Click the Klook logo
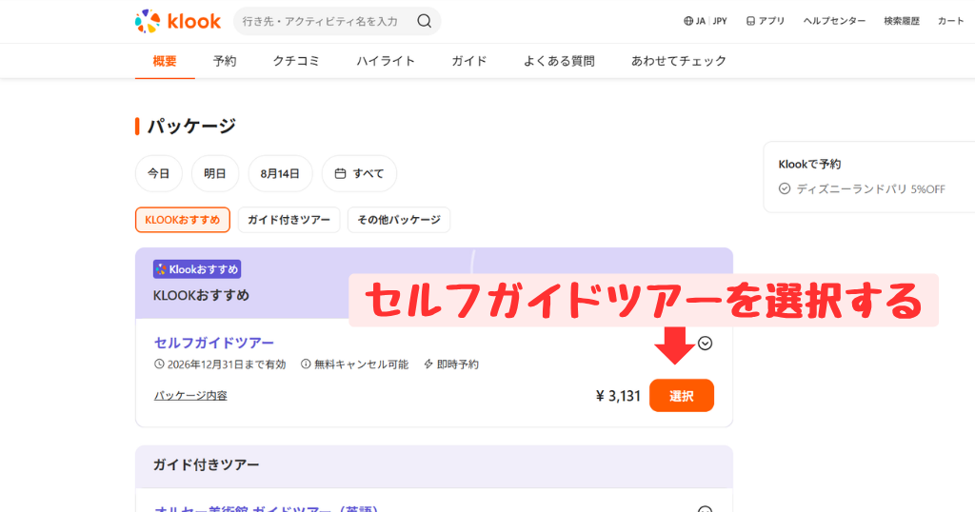Image resolution: width=975 pixels, height=512 pixels. (178, 21)
